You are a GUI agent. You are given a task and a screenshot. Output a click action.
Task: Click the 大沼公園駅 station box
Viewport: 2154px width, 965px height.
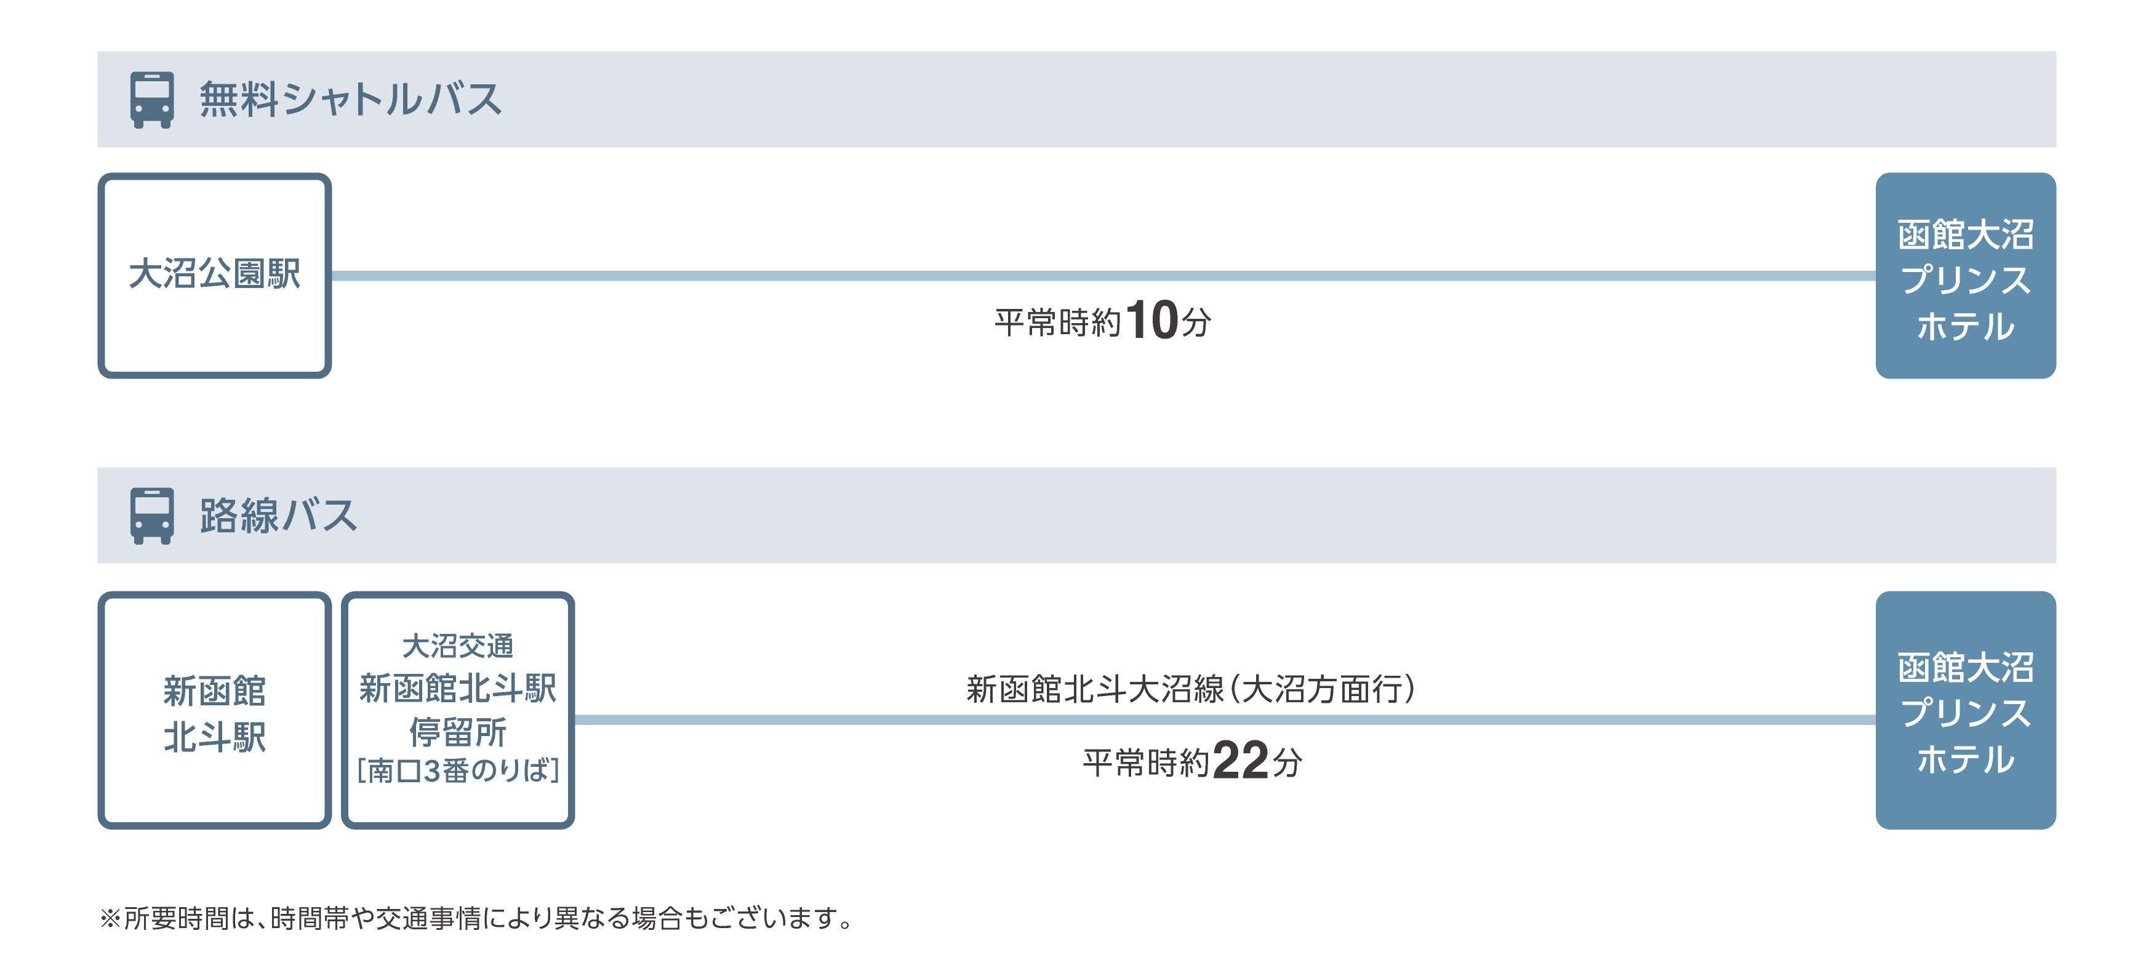(214, 275)
